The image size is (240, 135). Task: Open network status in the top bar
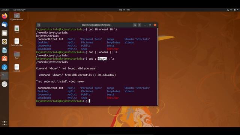(x=228, y=10)
